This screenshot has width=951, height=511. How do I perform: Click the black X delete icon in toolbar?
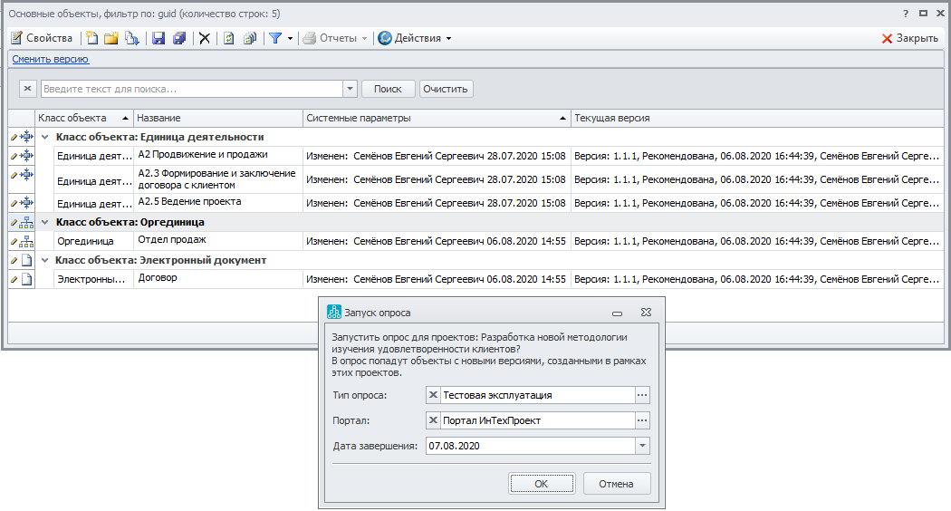(x=205, y=38)
